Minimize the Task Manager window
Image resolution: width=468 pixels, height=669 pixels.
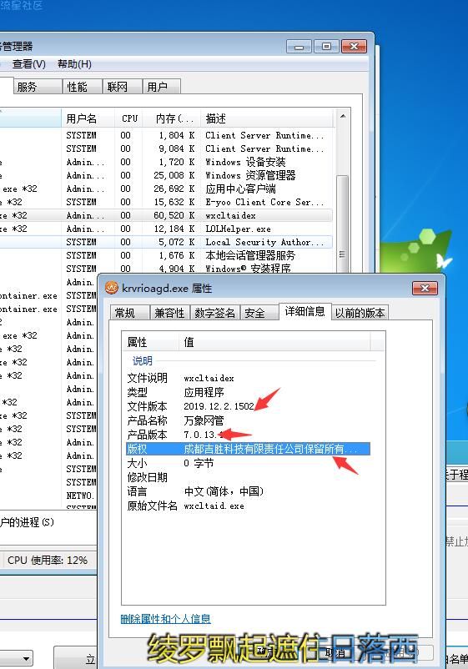[299, 46]
